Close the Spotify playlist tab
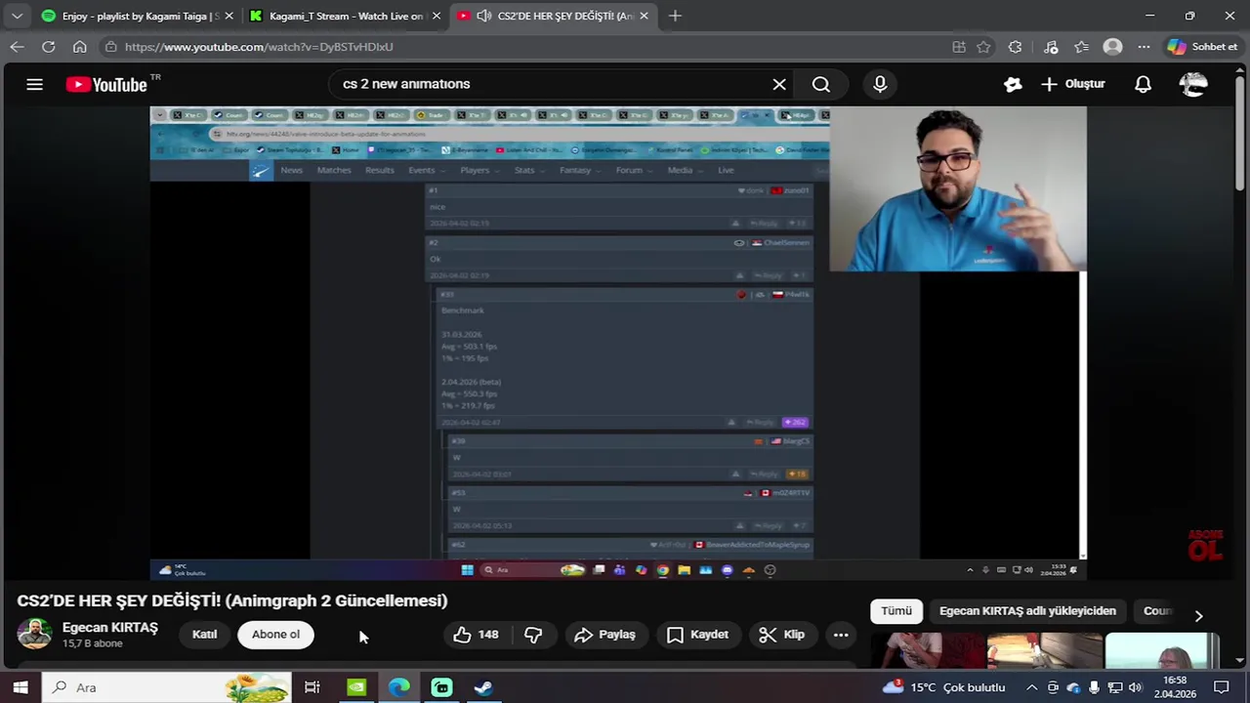The image size is (1250, 703). (229, 16)
